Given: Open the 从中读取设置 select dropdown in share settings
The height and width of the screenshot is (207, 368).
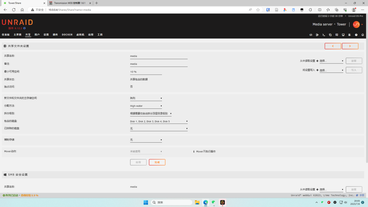Looking at the screenshot, I should click(x=332, y=61).
